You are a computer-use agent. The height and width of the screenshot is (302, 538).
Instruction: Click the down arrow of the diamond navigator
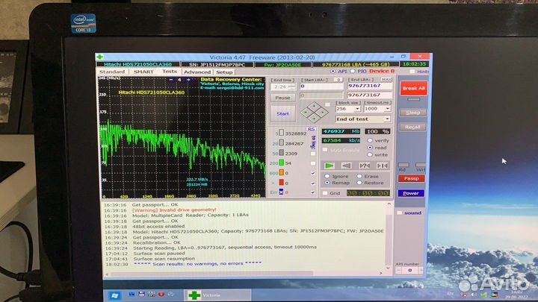point(315,119)
